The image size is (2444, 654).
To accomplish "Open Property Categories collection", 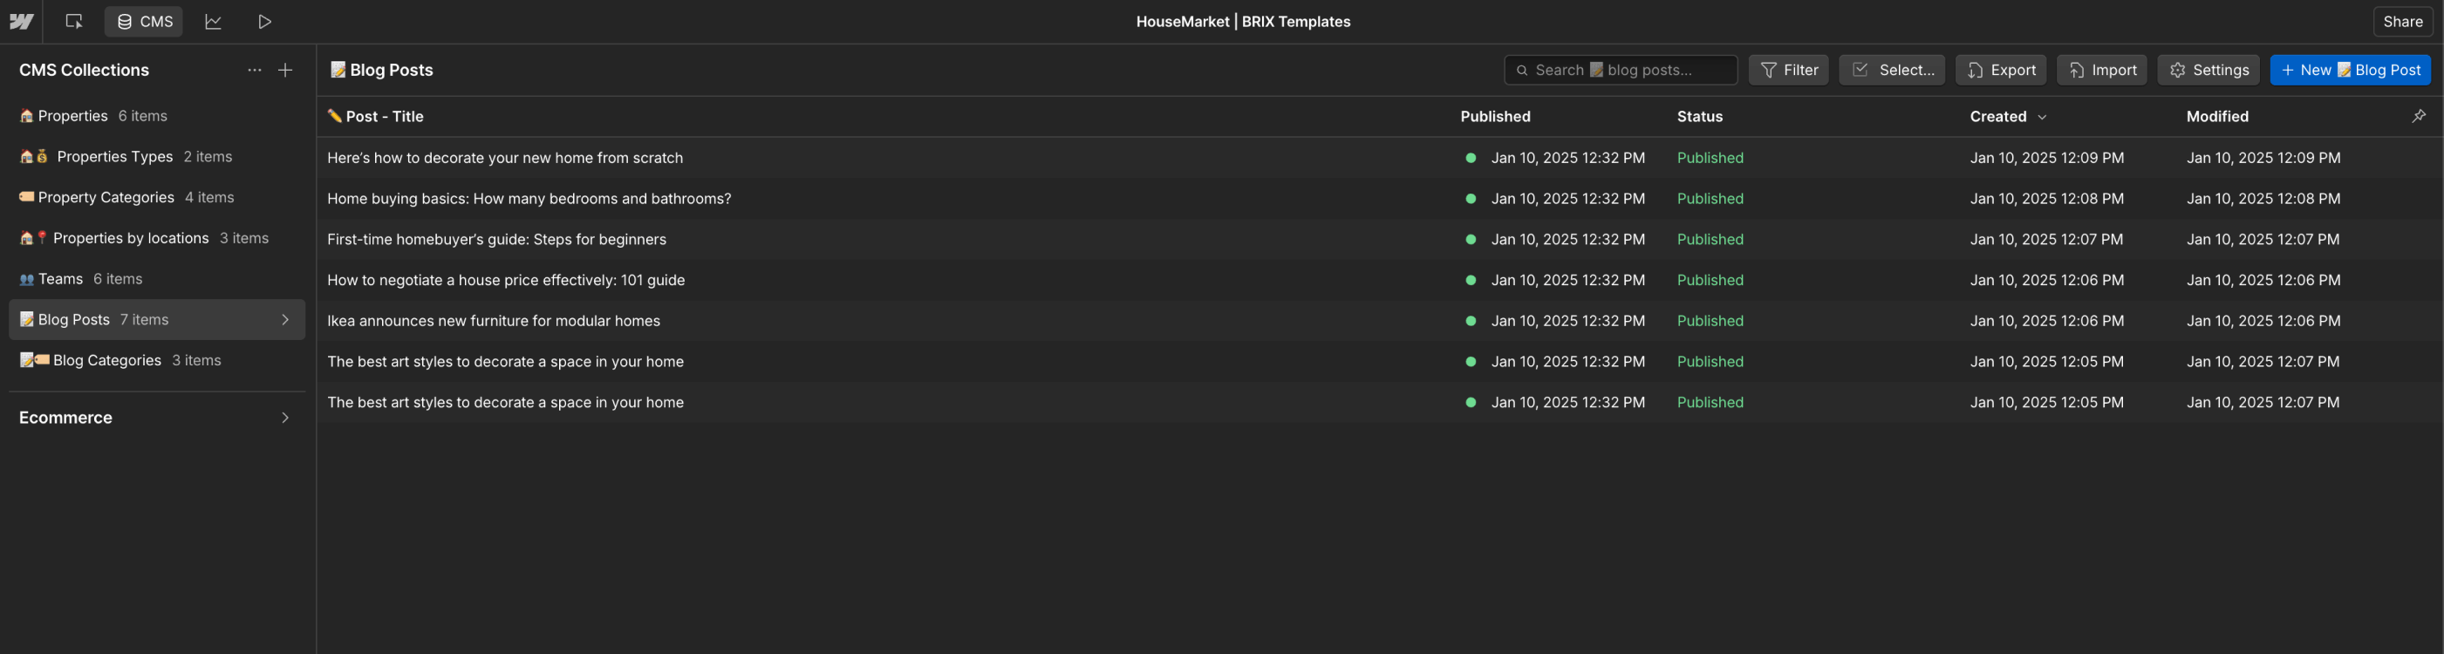I will click(156, 197).
